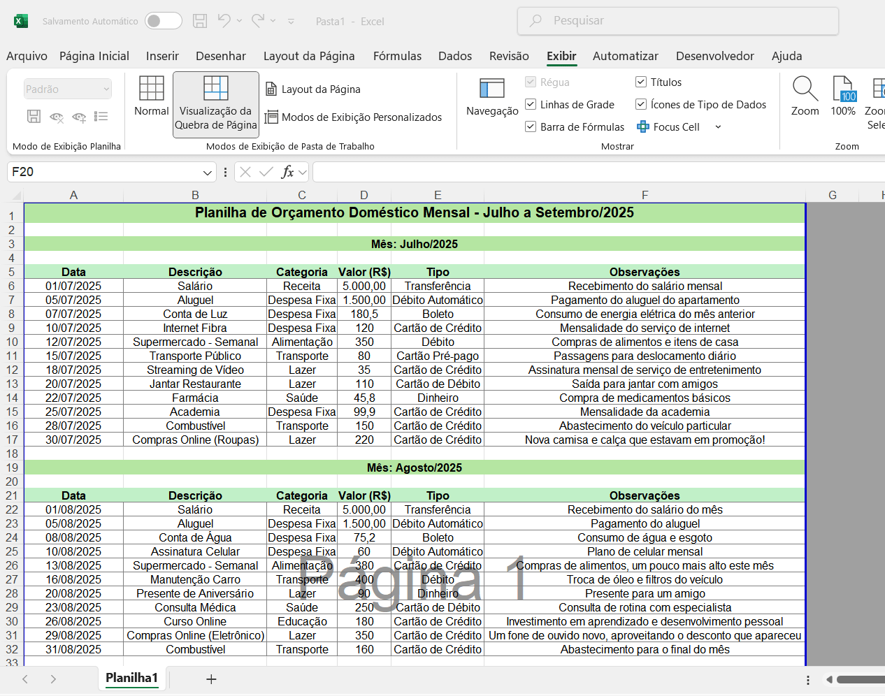The image size is (885, 696).
Task: Expand the Name Box dropdown
Action: [208, 173]
